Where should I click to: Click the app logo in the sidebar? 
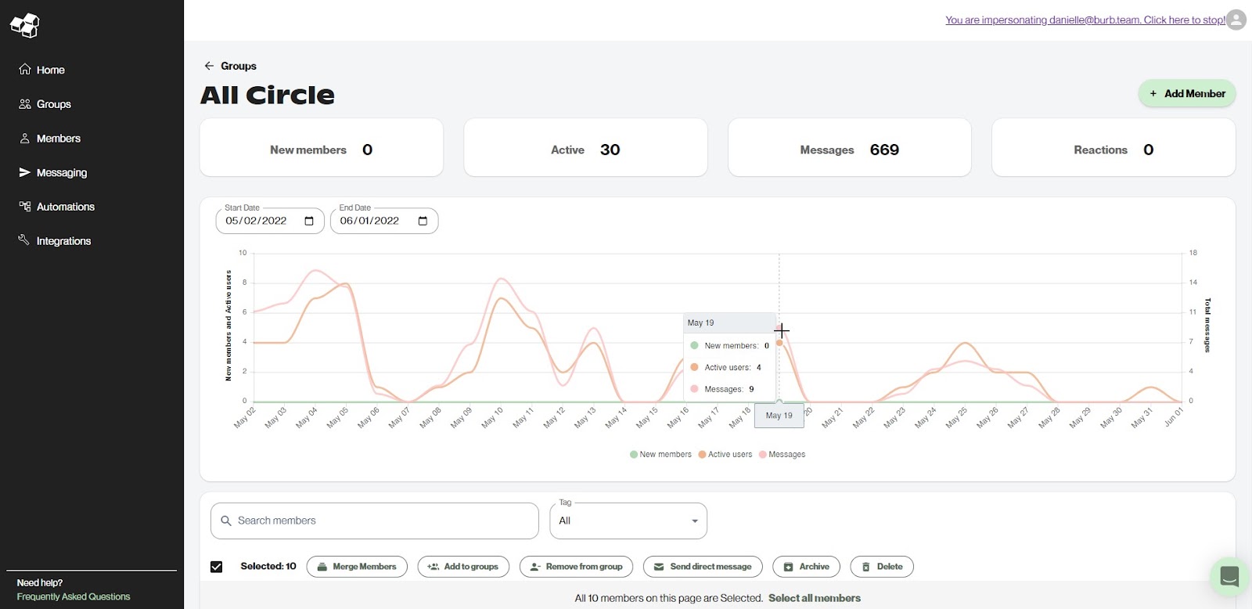point(25,25)
